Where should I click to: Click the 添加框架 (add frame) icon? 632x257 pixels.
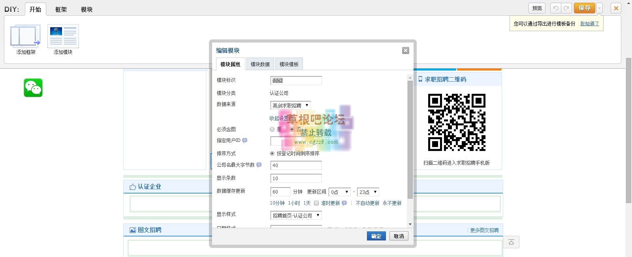coord(25,36)
